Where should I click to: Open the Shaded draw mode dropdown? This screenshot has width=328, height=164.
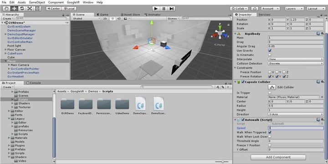pos(86,18)
